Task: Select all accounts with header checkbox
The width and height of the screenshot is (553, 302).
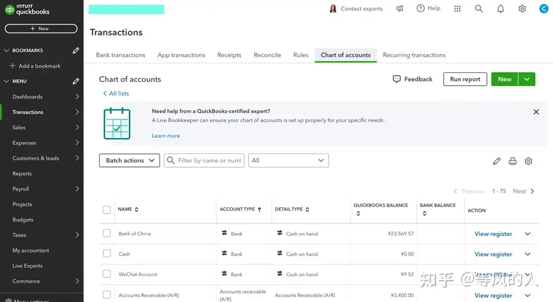Action: (x=107, y=210)
